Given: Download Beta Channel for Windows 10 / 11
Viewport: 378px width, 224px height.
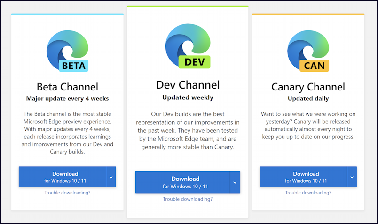Looking at the screenshot, I should click(63, 177).
